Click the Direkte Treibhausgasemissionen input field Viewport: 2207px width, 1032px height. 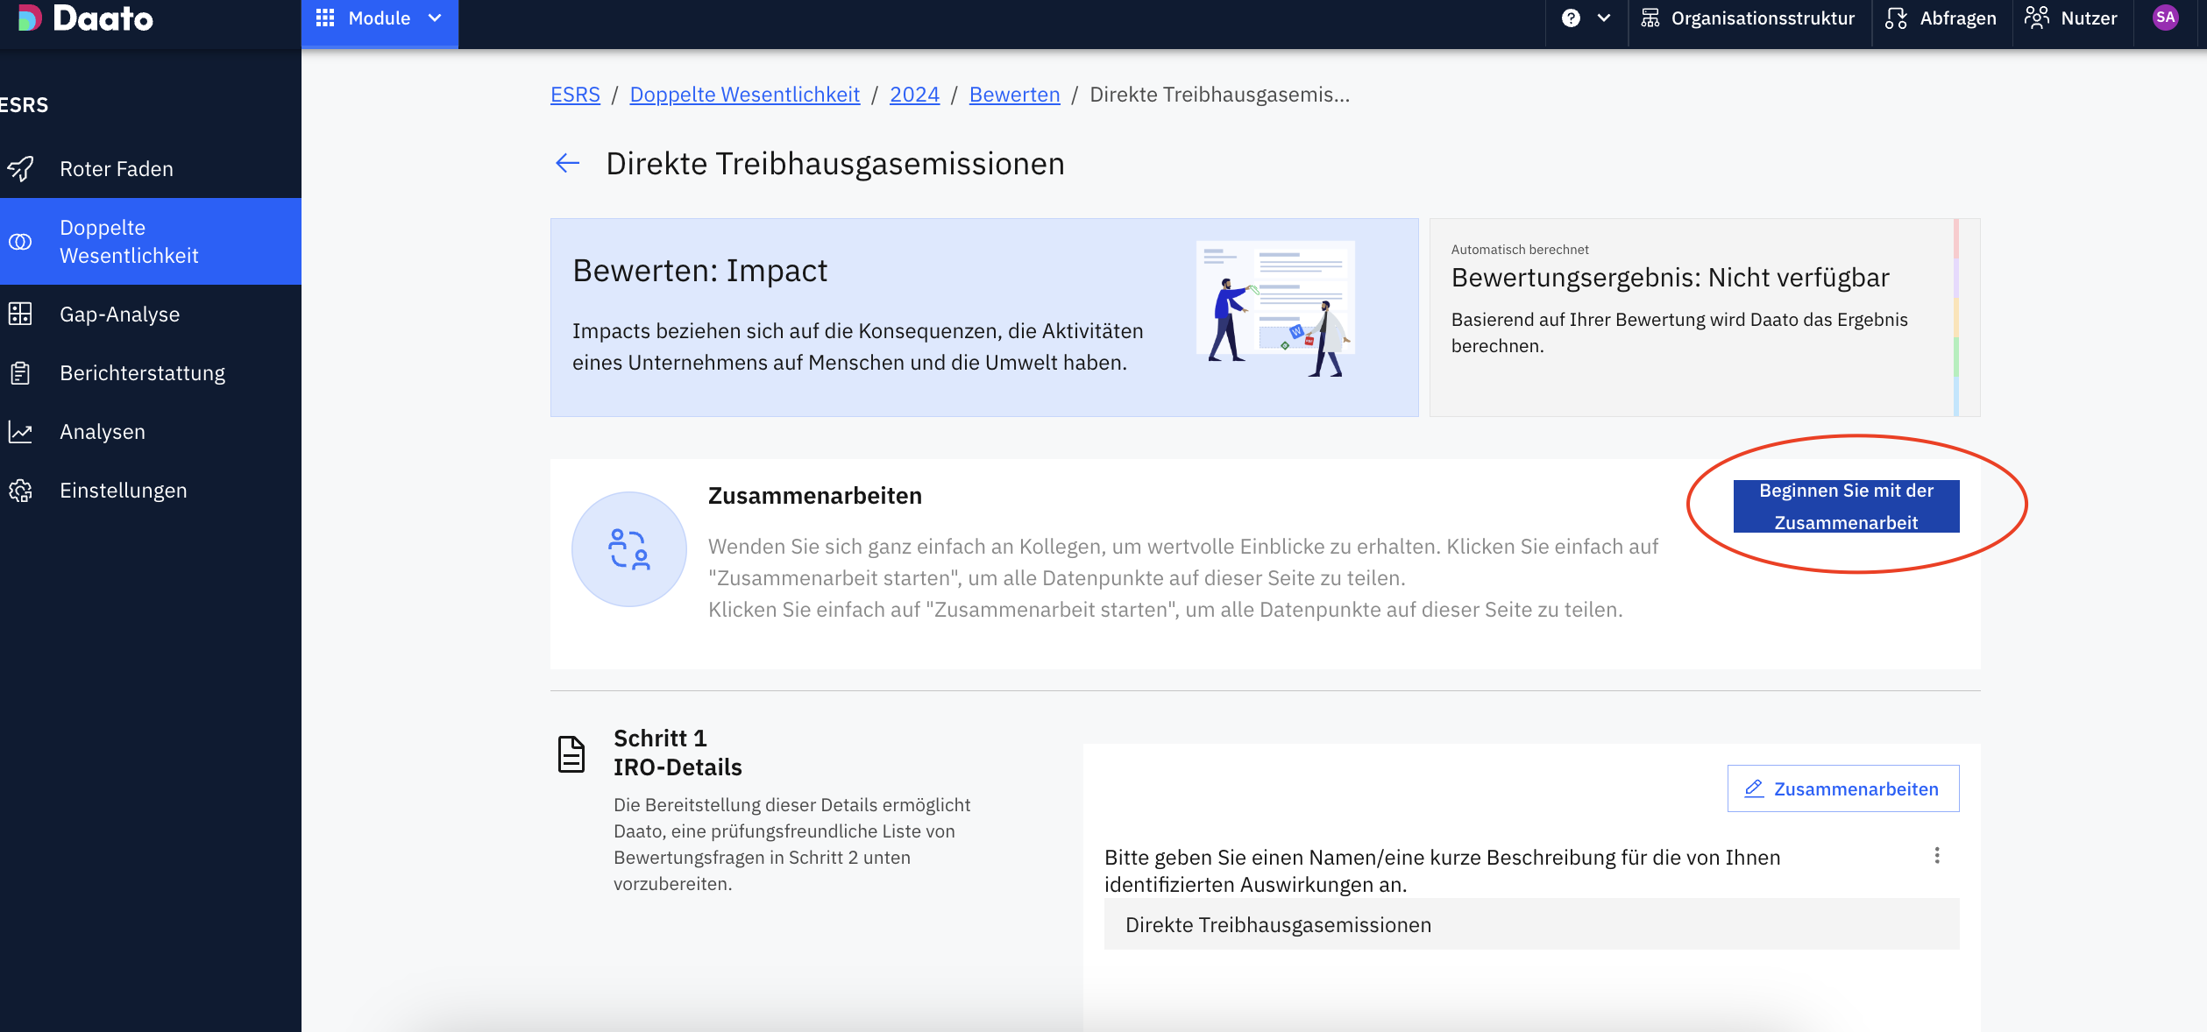(x=1530, y=925)
